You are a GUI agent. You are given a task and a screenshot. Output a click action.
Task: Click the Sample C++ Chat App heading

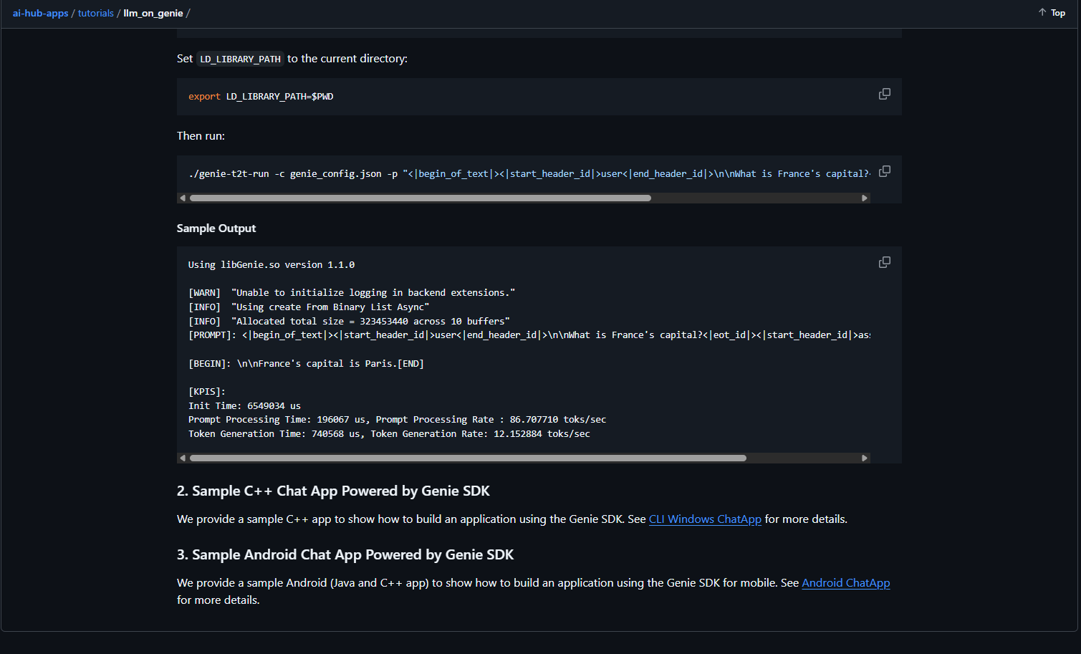333,491
